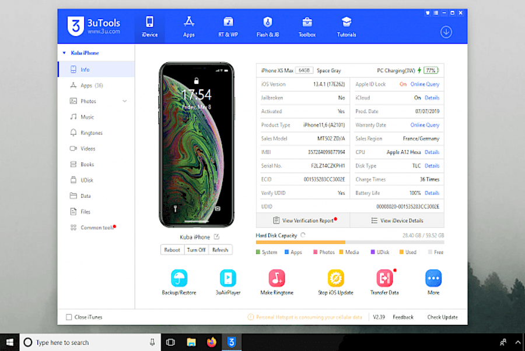
Task: Click the Turn Off button
Action: click(x=196, y=250)
